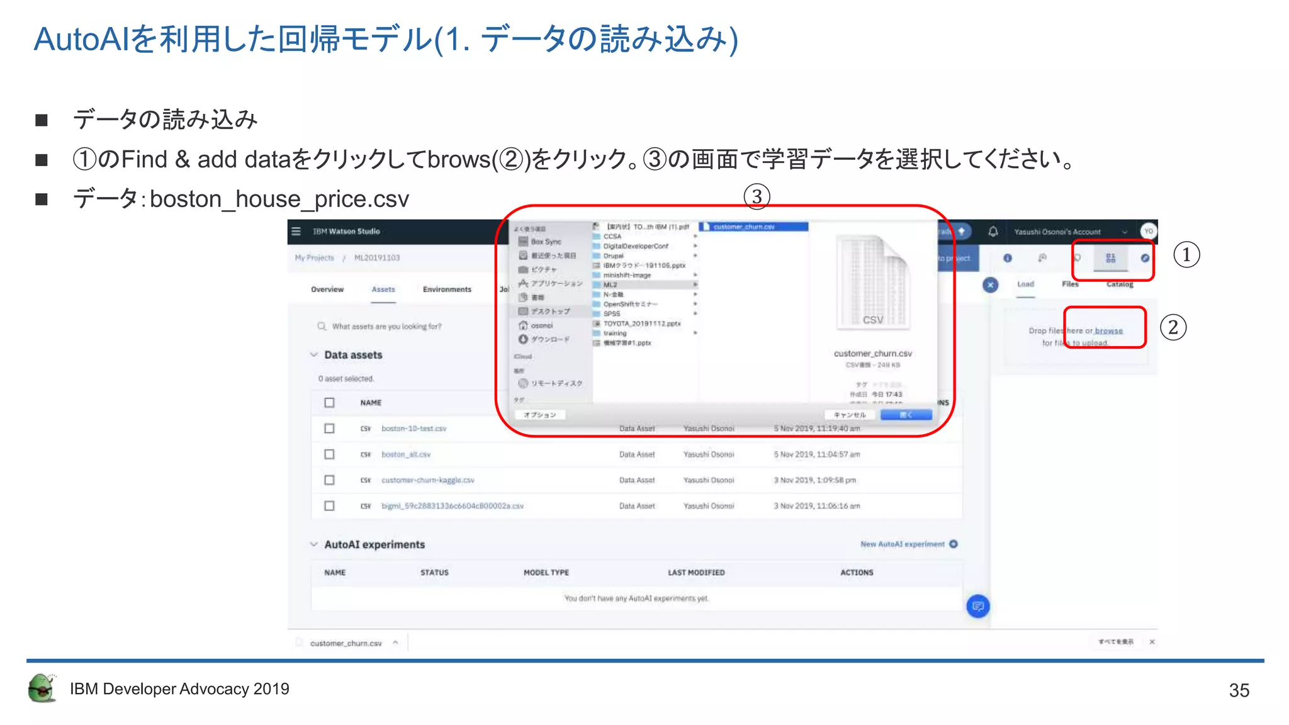Select アプリケーション in the file dialog sidebar
1289x725 pixels.
pyautogui.click(x=551, y=283)
